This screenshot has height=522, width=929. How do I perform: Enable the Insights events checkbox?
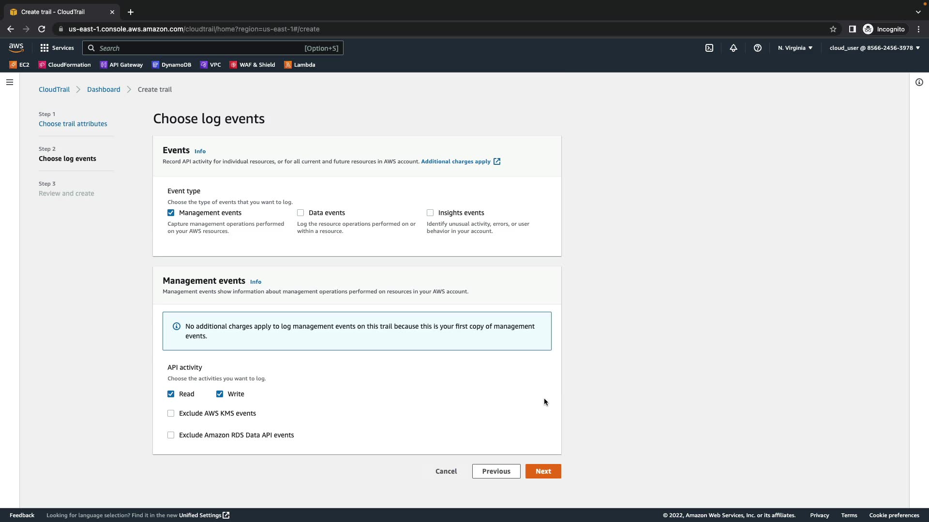(x=430, y=213)
